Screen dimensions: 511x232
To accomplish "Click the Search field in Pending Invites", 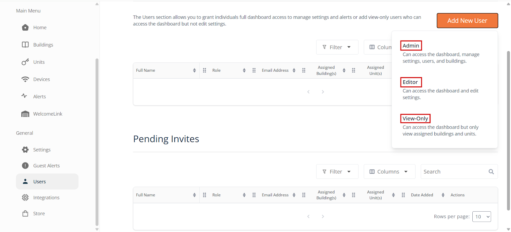I will pyautogui.click(x=454, y=172).
